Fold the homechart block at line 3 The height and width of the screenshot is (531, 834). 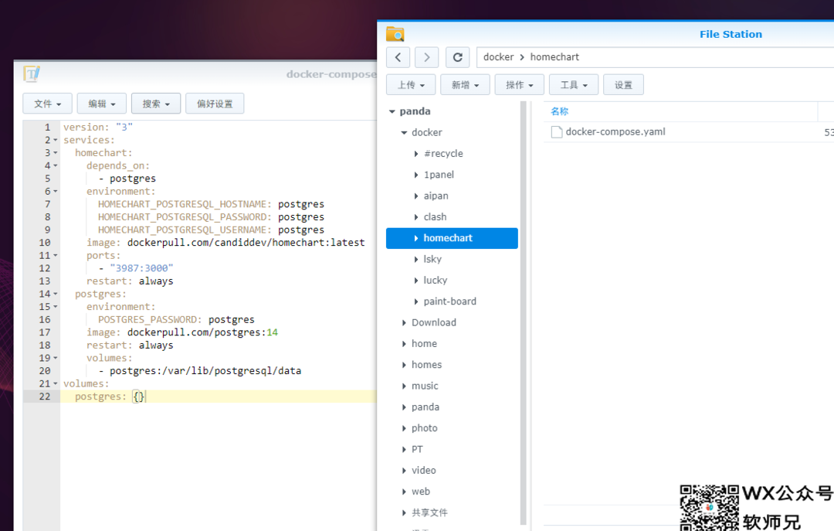click(56, 153)
